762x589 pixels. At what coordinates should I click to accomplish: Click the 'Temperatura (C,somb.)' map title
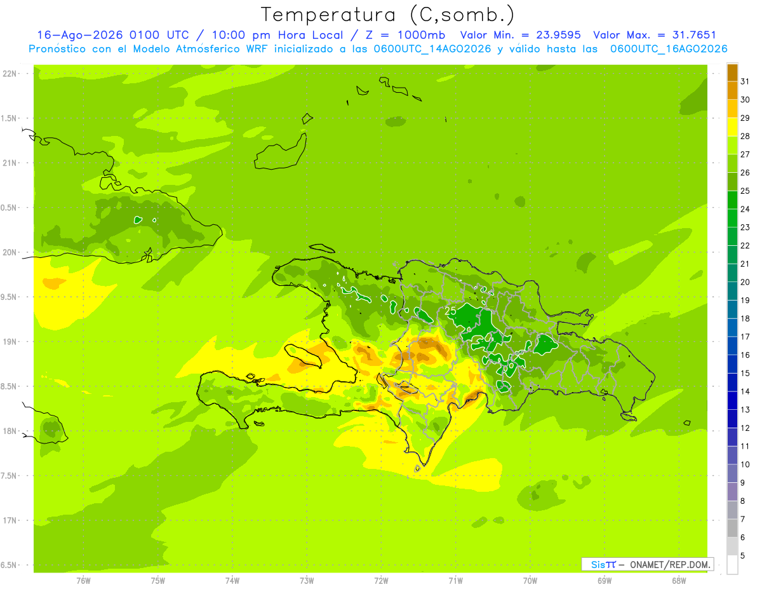(x=388, y=15)
